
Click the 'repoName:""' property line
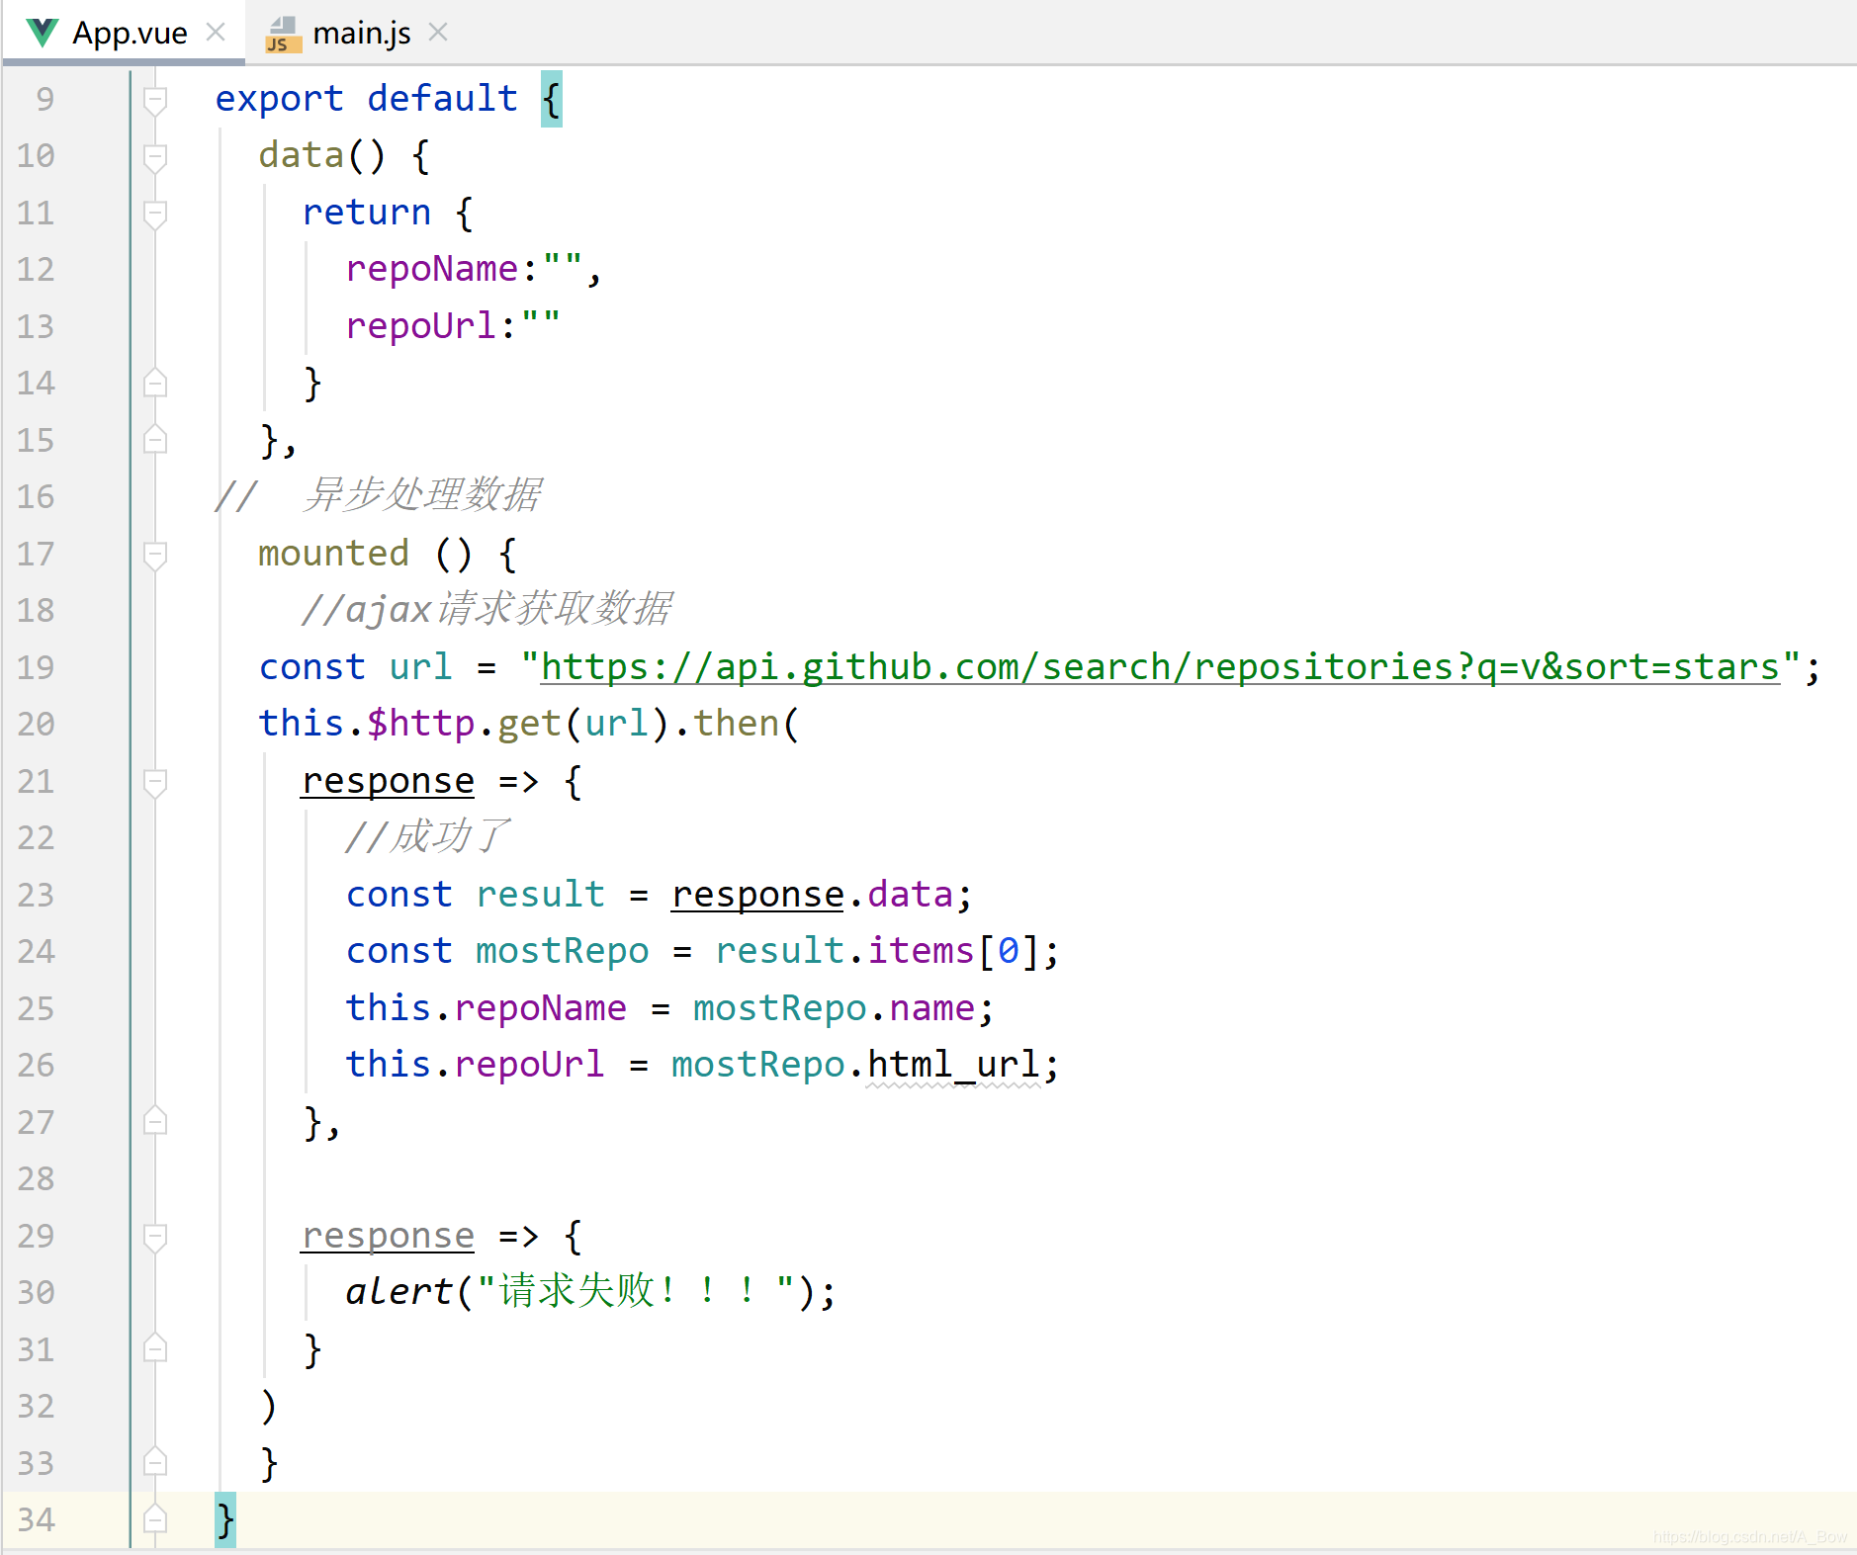click(473, 269)
